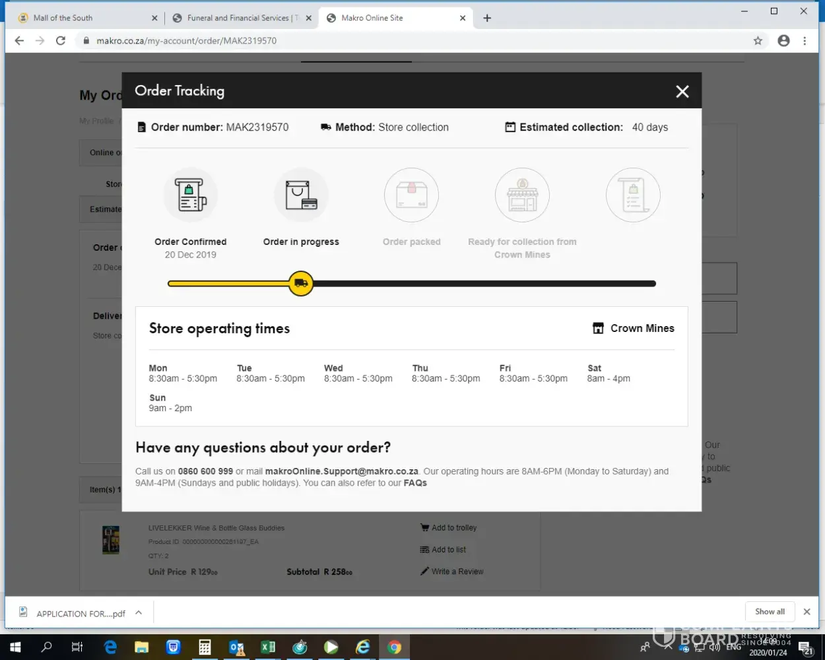The image size is (825, 660).
Task: Click Write a Review link
Action: tap(452, 572)
